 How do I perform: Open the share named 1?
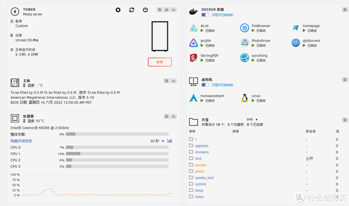coord(196,139)
